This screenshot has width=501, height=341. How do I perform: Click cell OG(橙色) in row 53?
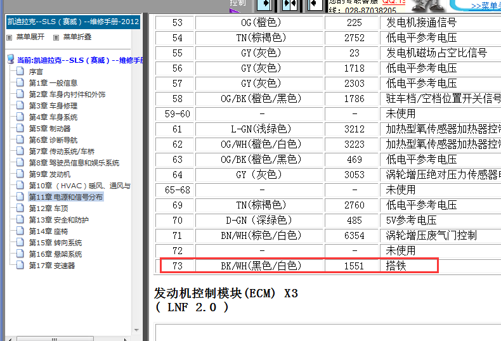261,22
